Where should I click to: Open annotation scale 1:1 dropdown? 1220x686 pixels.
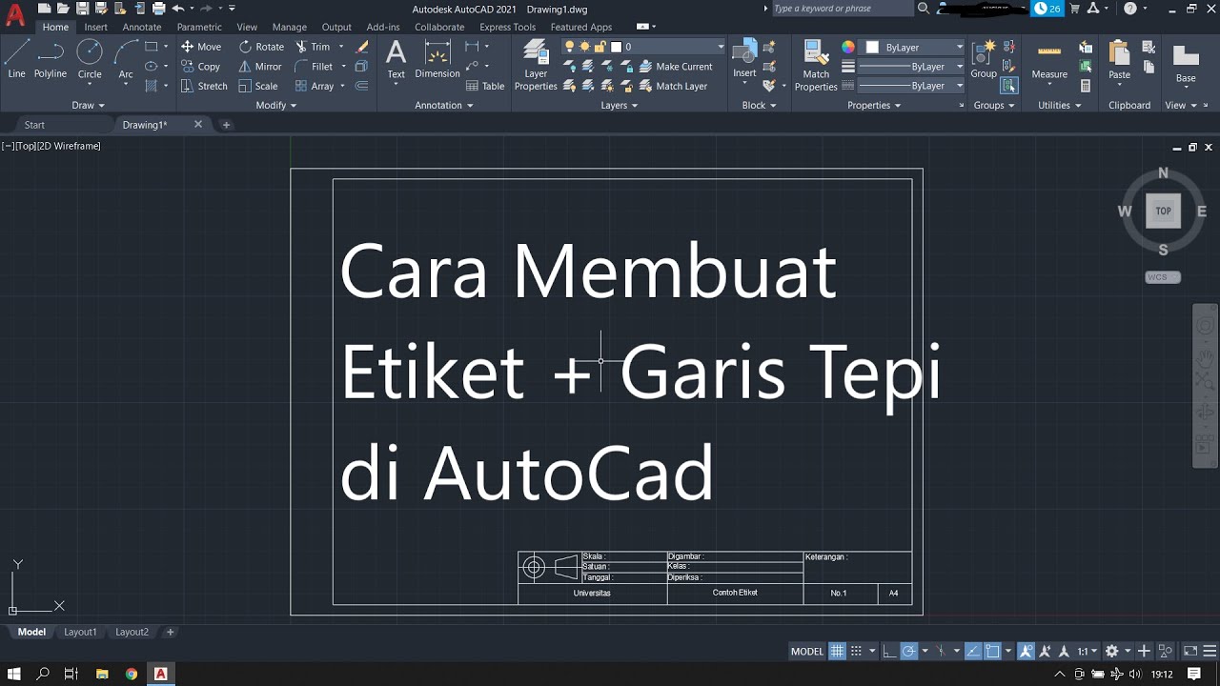click(x=1087, y=651)
